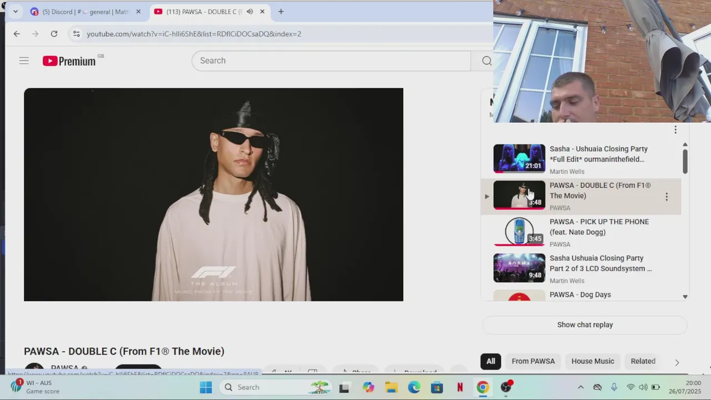
Task: Click into the YouTube Search field
Action: click(x=331, y=61)
